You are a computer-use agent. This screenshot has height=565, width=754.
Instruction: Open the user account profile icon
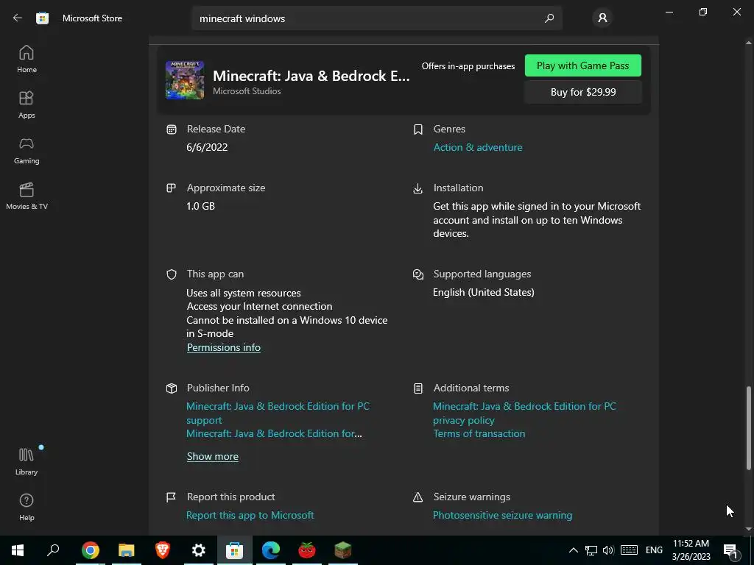602,18
